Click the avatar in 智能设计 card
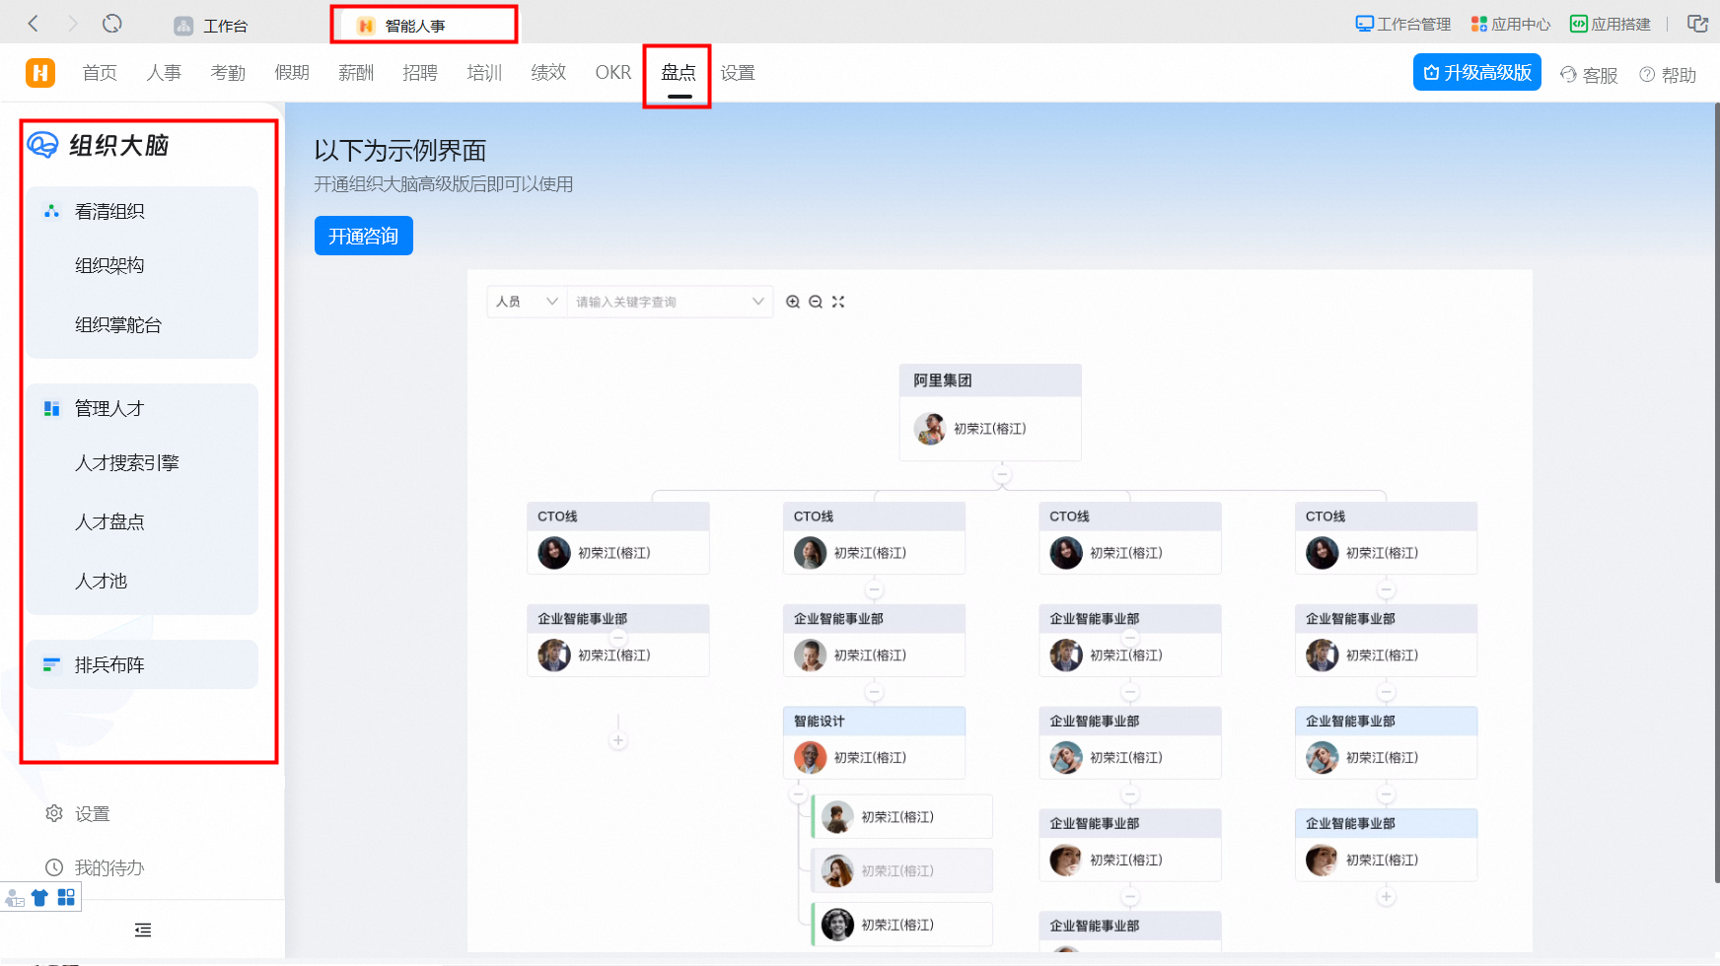 pyautogui.click(x=811, y=758)
